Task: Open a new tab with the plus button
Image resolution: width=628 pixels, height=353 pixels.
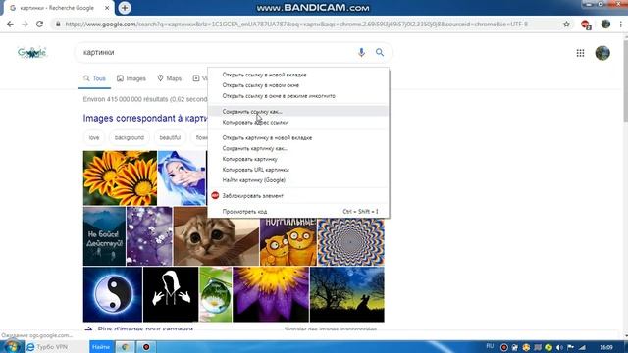Action: pyautogui.click(x=125, y=8)
